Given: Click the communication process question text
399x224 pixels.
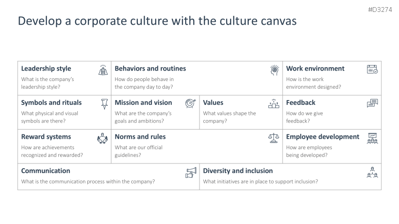Looking at the screenshot, I should tap(88, 182).
